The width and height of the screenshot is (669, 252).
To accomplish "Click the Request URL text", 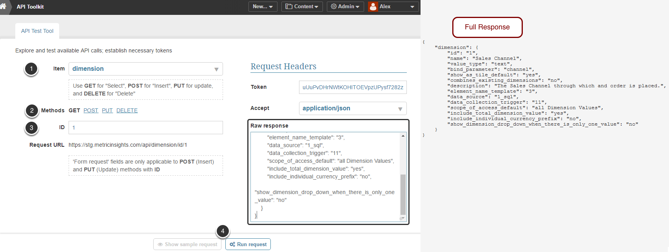I will [128, 145].
